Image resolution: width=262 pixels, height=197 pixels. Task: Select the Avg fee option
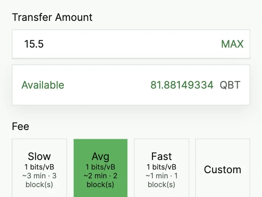101,168
